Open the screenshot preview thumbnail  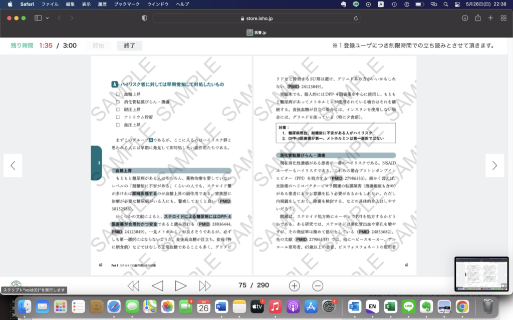tap(481, 273)
